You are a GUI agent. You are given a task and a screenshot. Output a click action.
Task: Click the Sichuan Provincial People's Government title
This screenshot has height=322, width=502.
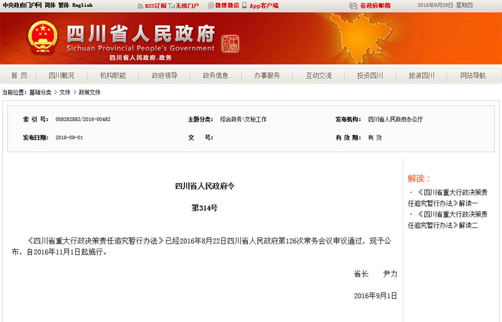[x=140, y=48]
